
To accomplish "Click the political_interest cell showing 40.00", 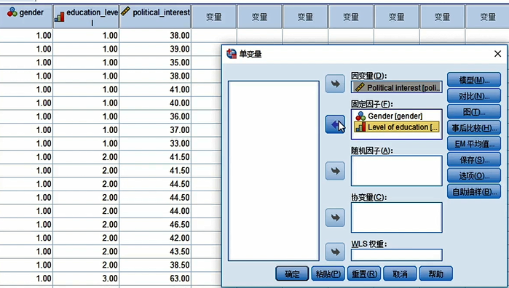I will coord(156,103).
